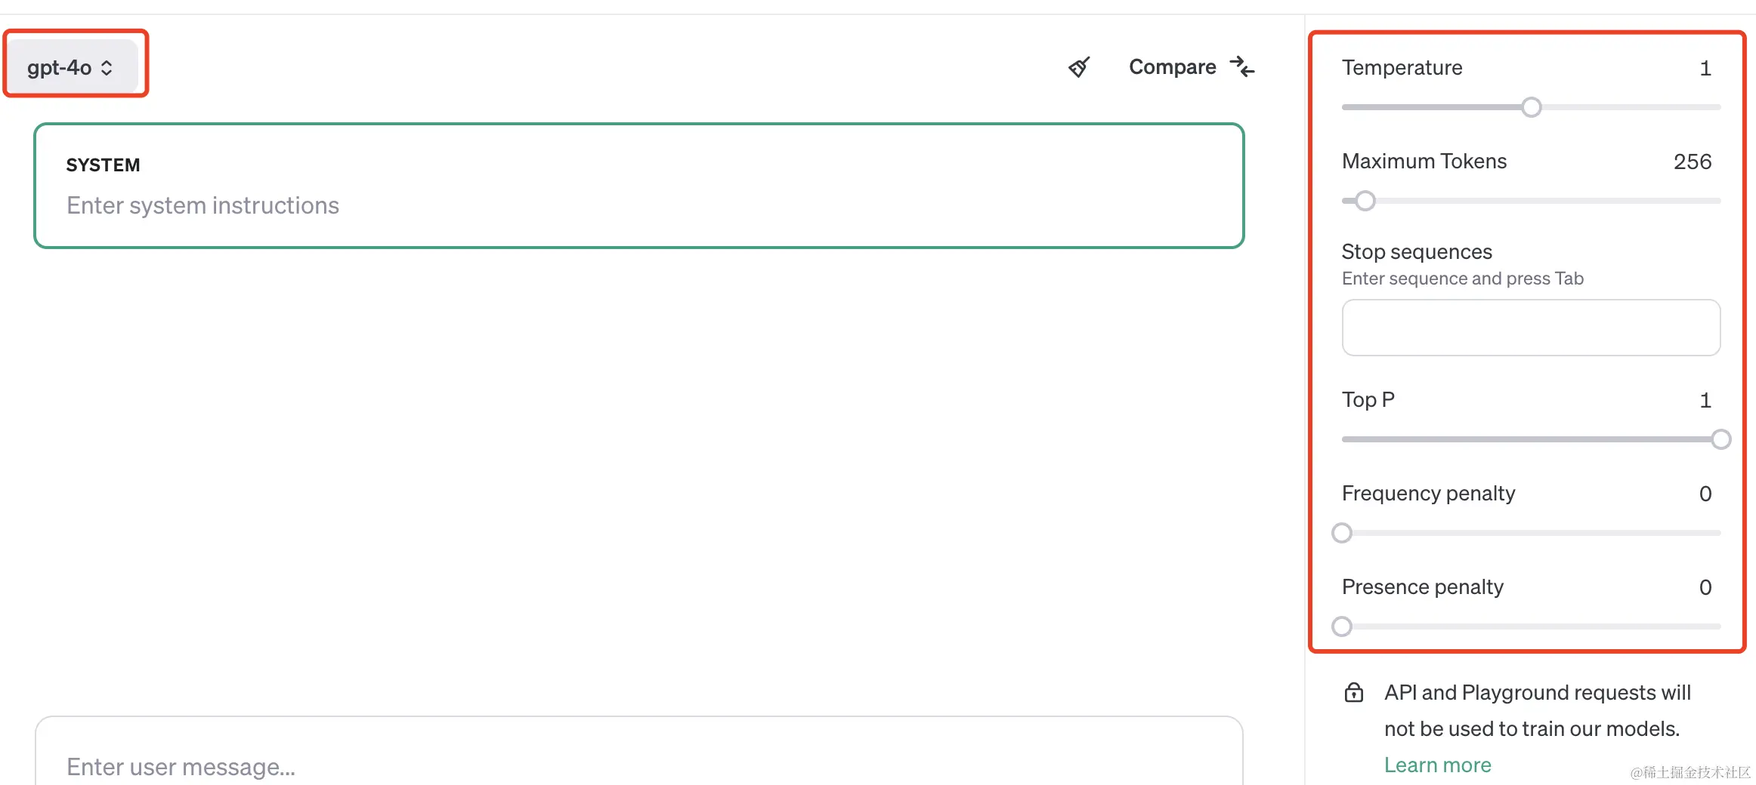Click the SYSTEM instructions text area

639,186
